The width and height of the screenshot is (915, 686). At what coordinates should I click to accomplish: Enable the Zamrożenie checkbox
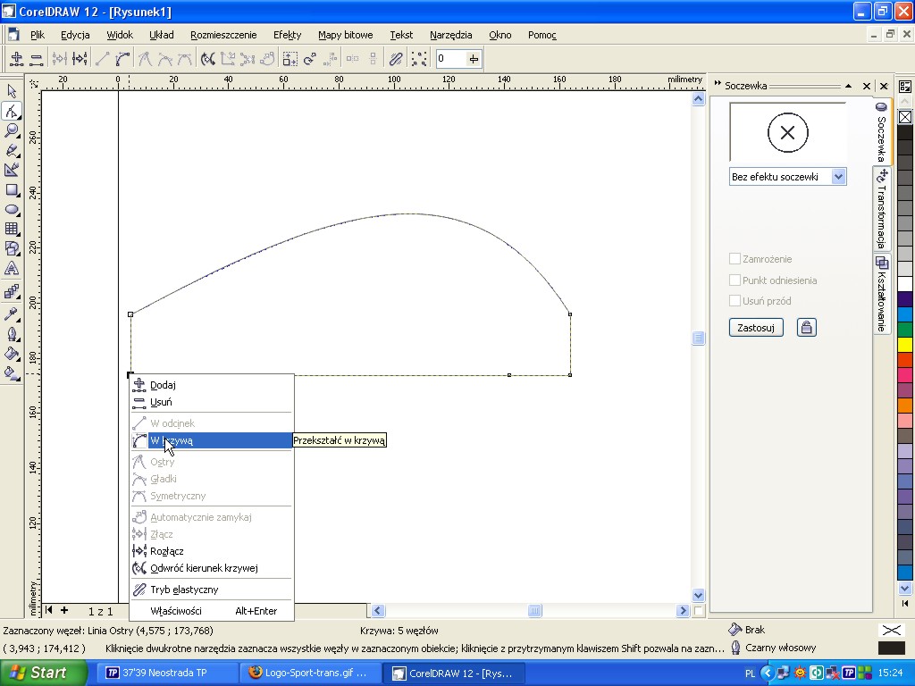[735, 259]
